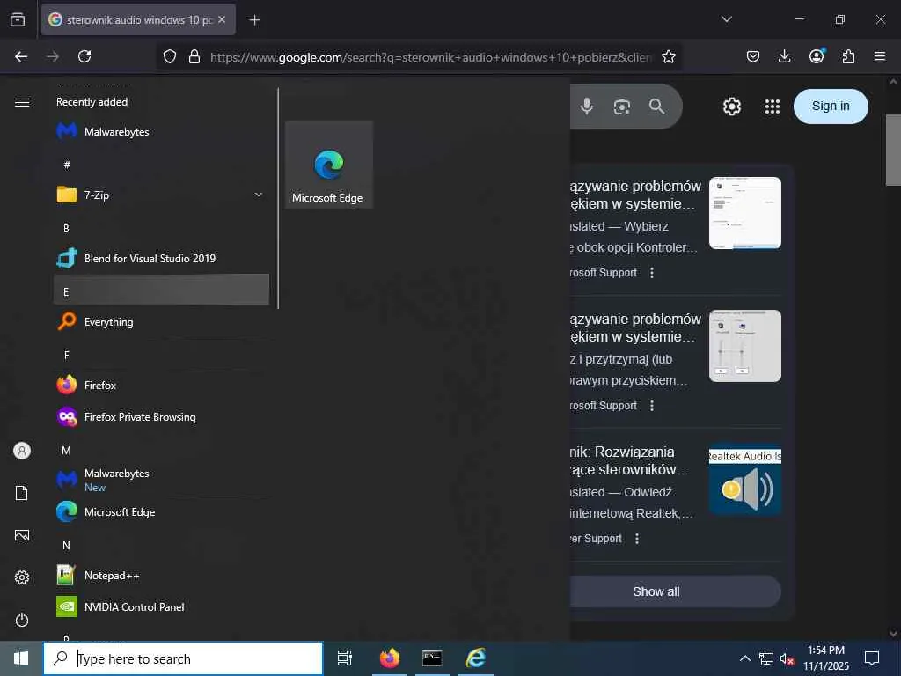
Task: Focus the taskbar search box
Action: tap(183, 658)
